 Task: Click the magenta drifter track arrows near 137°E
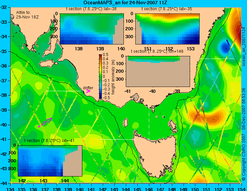point(45,123)
